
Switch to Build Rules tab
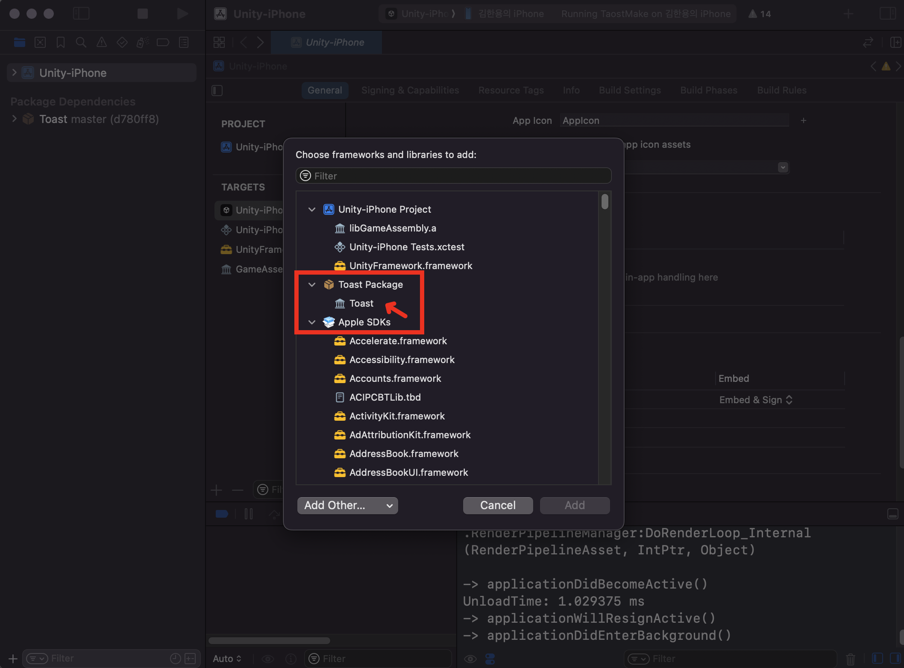click(782, 90)
